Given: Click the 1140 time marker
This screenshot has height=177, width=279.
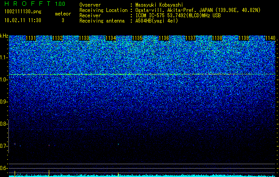Looking at the screenshot, I should 270,38.
